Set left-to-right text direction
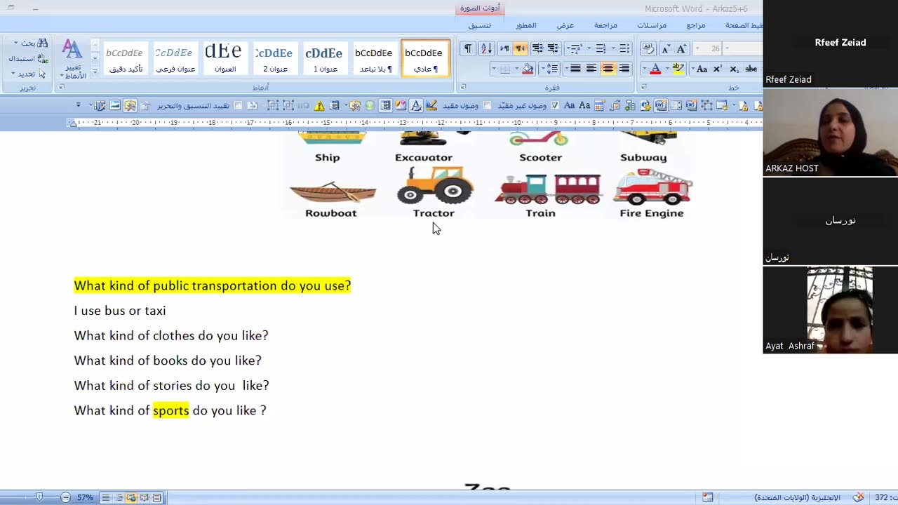898x505 pixels. point(504,48)
